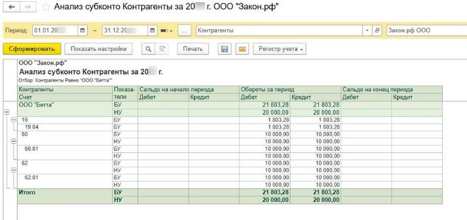Open the period preset selector
The width and height of the screenshot is (467, 220).
166,31
